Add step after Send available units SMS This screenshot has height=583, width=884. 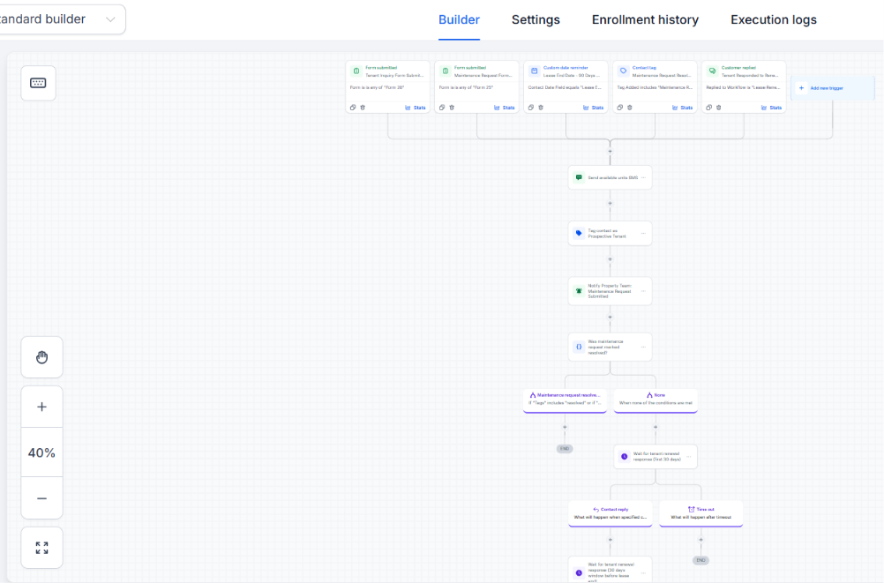(610, 204)
